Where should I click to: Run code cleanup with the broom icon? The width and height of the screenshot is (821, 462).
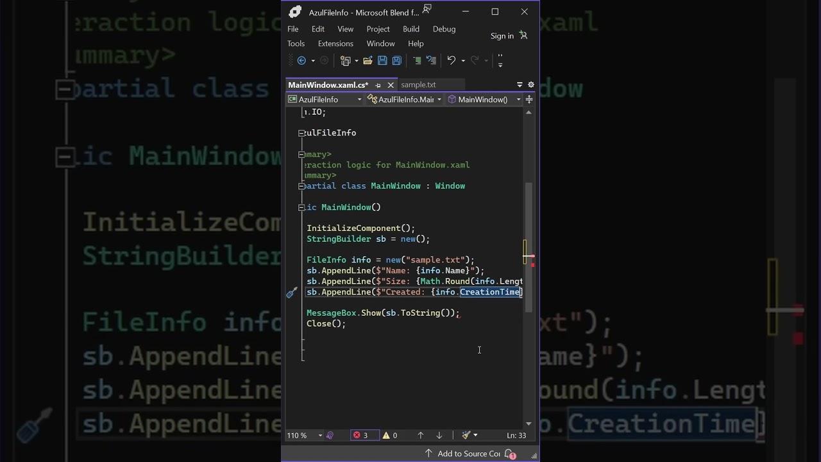pyautogui.click(x=466, y=435)
